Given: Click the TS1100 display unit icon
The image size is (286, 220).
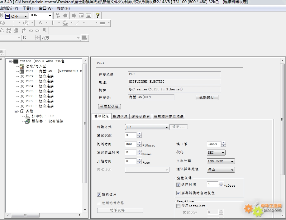Looking at the screenshot, I should pos(16,61).
